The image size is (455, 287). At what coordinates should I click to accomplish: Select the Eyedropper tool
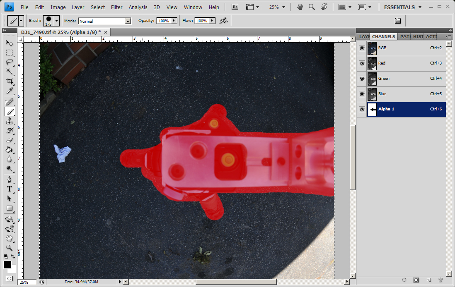9,91
